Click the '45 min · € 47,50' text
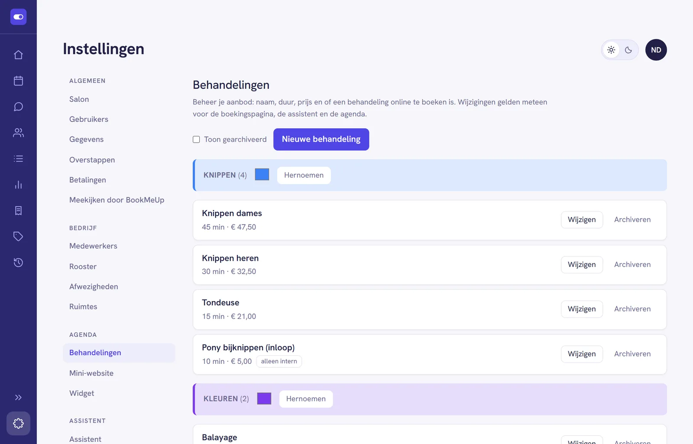Image resolution: width=693 pixels, height=444 pixels. click(229, 227)
